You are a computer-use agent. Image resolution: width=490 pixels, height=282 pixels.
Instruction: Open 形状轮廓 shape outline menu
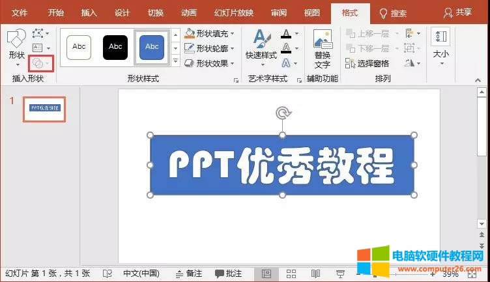[x=209, y=48]
